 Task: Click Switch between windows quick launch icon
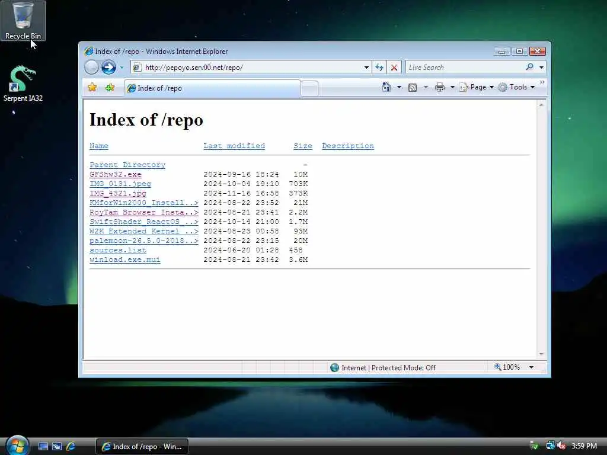click(x=57, y=447)
